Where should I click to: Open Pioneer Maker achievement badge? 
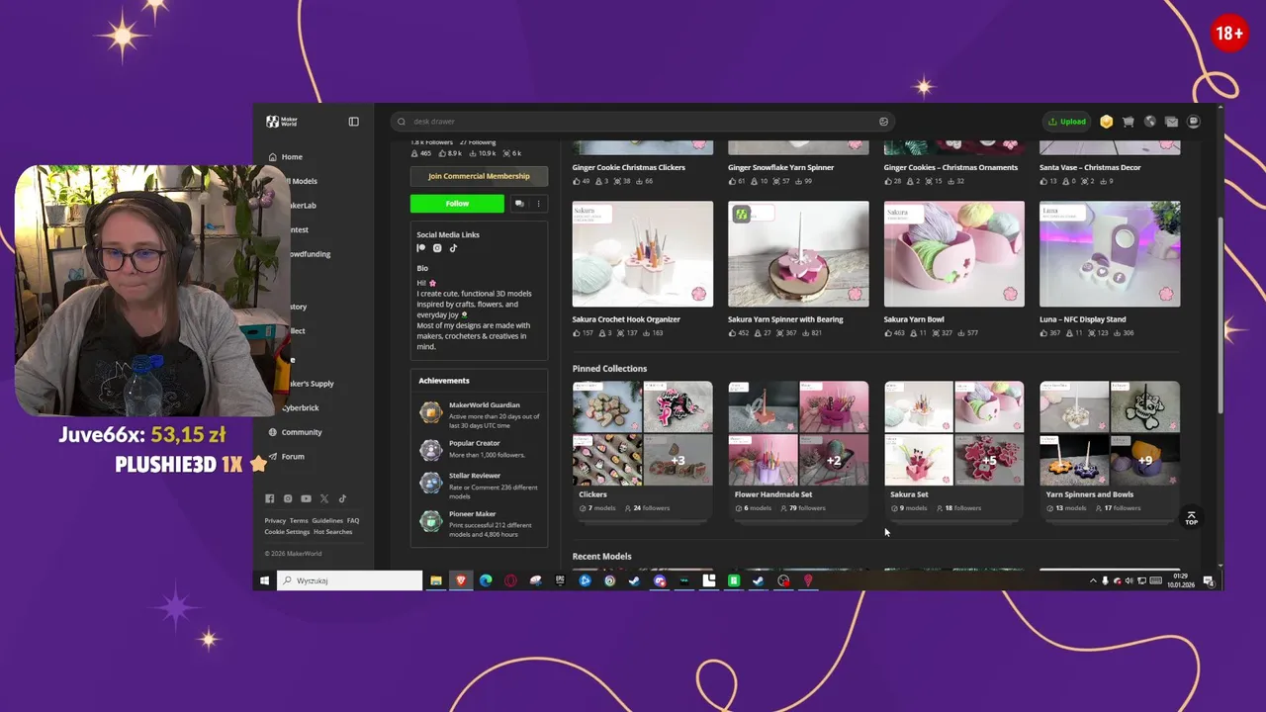click(430, 520)
